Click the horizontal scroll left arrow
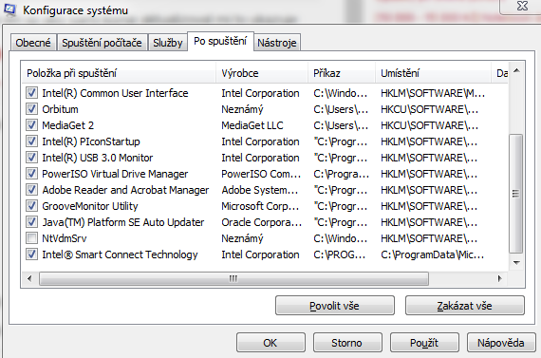 click(x=29, y=278)
